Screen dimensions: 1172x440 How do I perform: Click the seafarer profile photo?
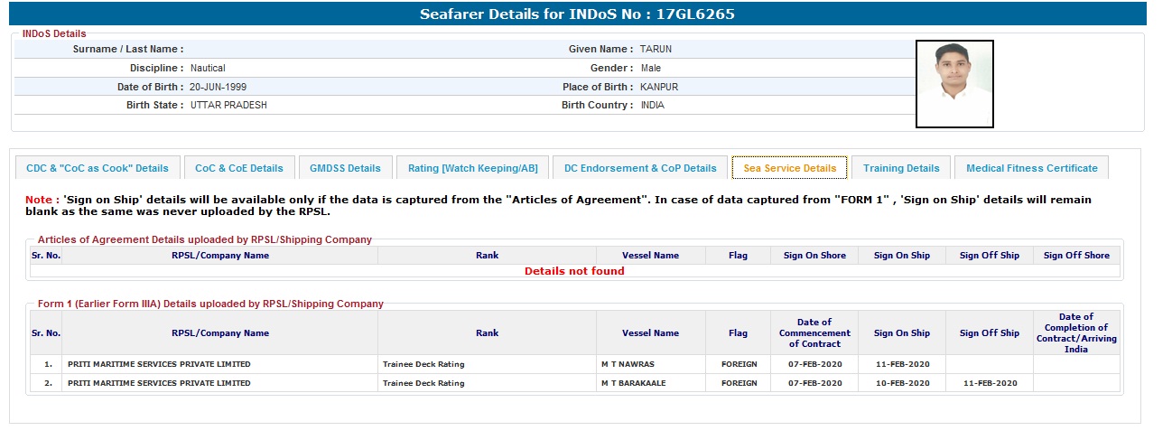(x=954, y=84)
